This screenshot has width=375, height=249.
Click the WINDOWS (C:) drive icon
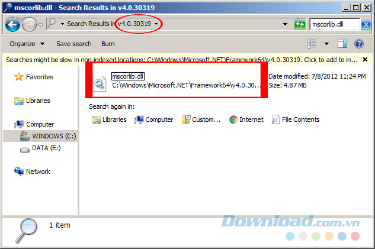[25, 136]
